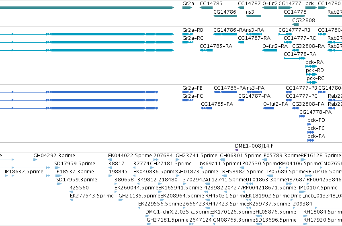Select the CG14777-PC protein feature
Viewport: 342px width, 226px height.
pos(289,100)
